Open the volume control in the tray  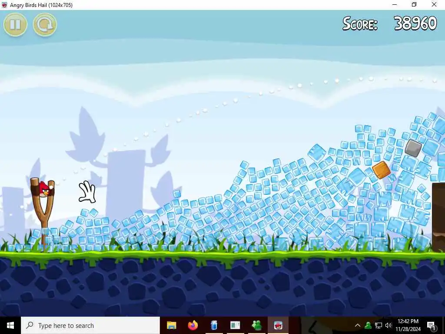(x=388, y=325)
